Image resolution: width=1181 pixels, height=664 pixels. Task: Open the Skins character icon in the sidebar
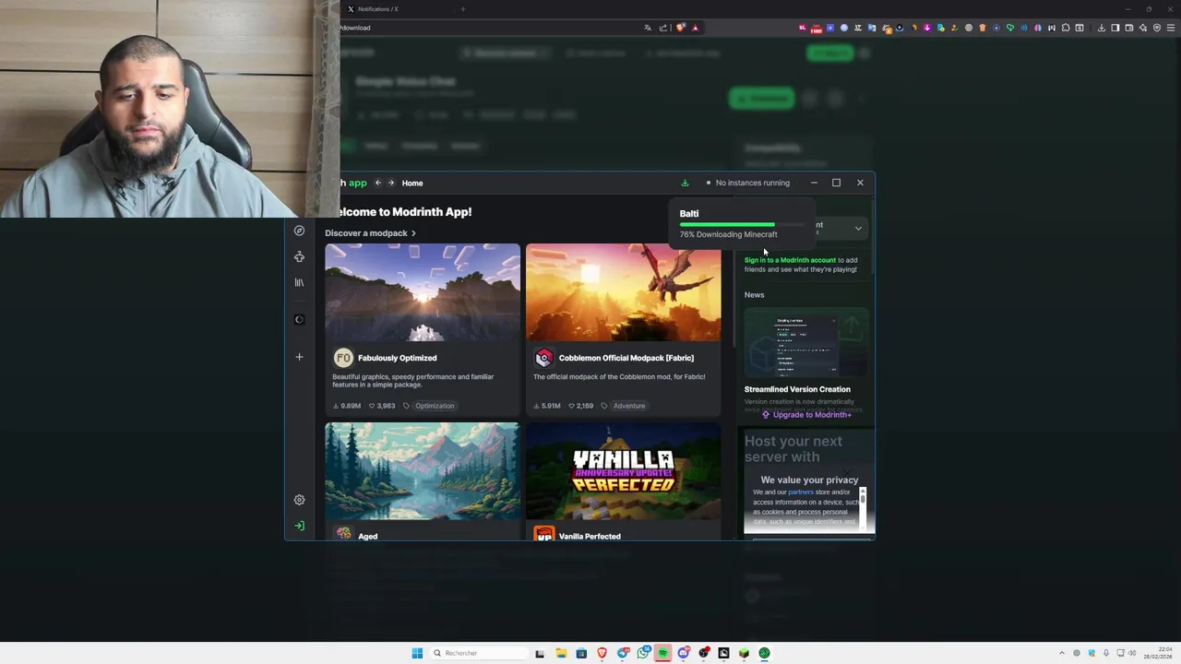tap(299, 256)
